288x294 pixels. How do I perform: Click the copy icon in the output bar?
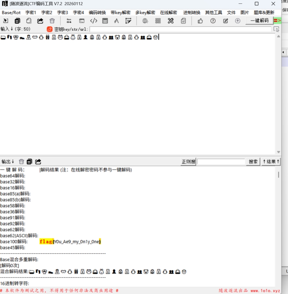pyautogui.click(x=29, y=162)
